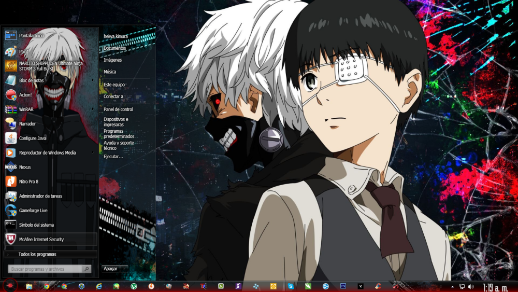
Task: Expand Bloc de notas jump list arrow
Action: (x=93, y=80)
